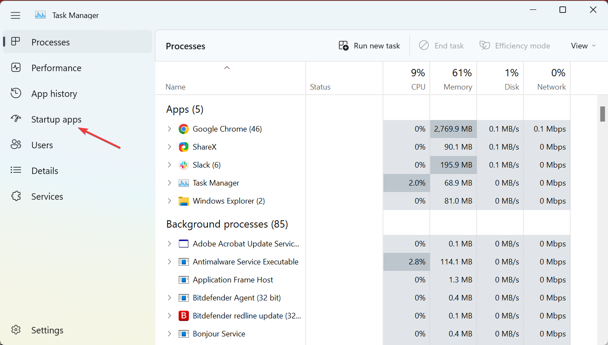Viewport: 608px width, 345px height.
Task: Click the End task button
Action: coord(441,46)
